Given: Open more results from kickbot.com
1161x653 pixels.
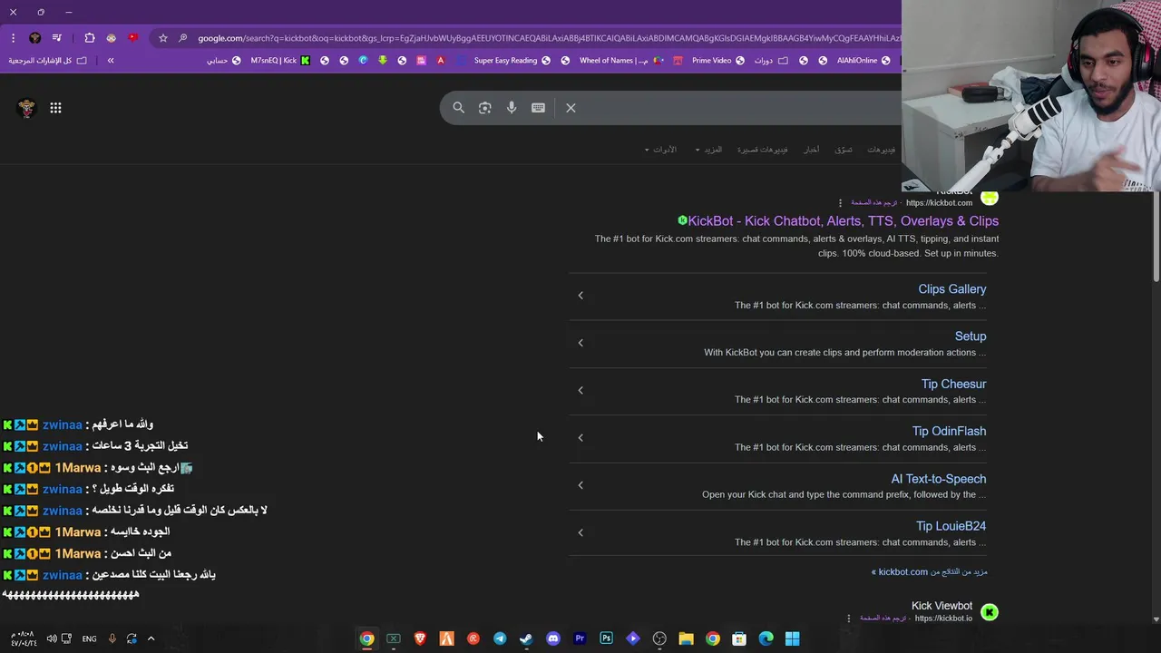Looking at the screenshot, I should 930,572.
